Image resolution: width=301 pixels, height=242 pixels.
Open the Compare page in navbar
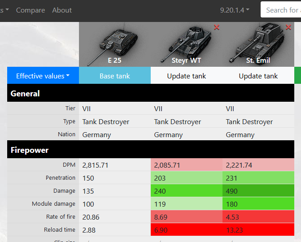coord(31,10)
